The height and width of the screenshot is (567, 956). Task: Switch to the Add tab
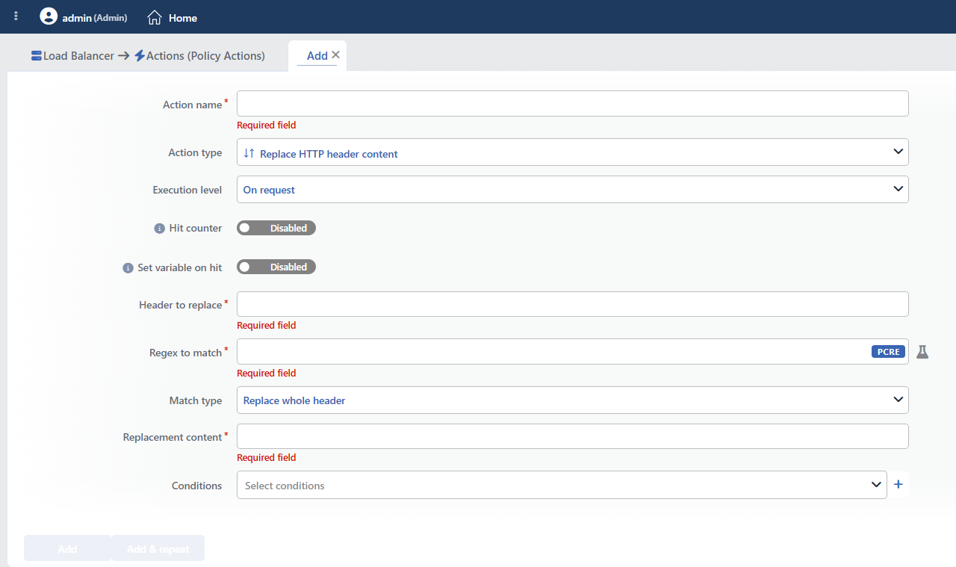coord(317,56)
